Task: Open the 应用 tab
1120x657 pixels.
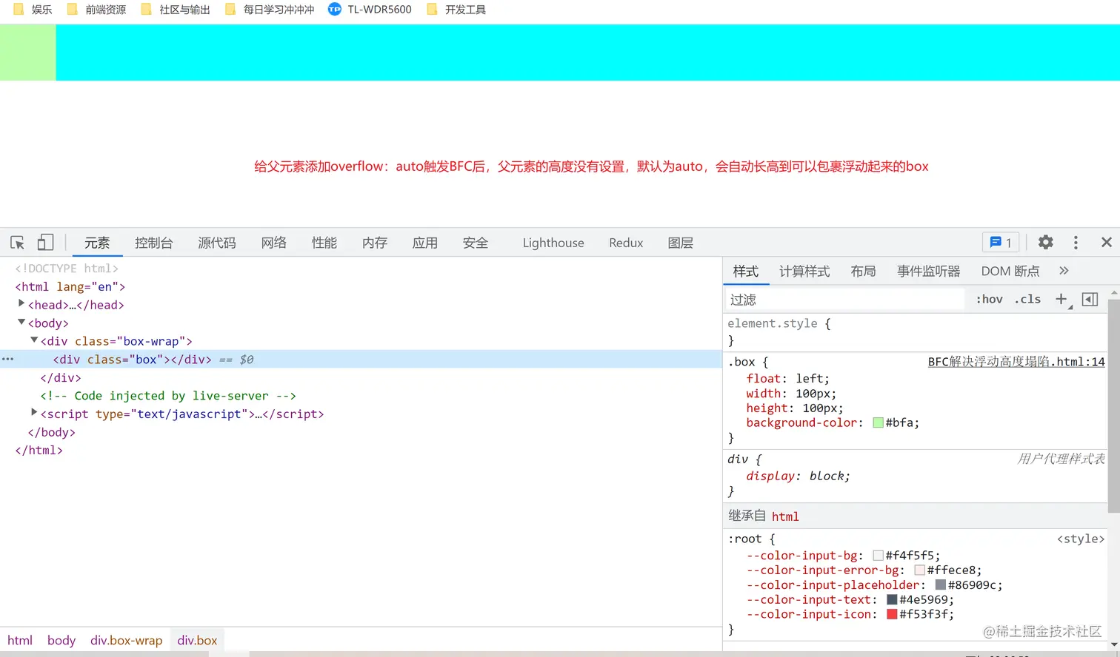Action: coord(425,243)
